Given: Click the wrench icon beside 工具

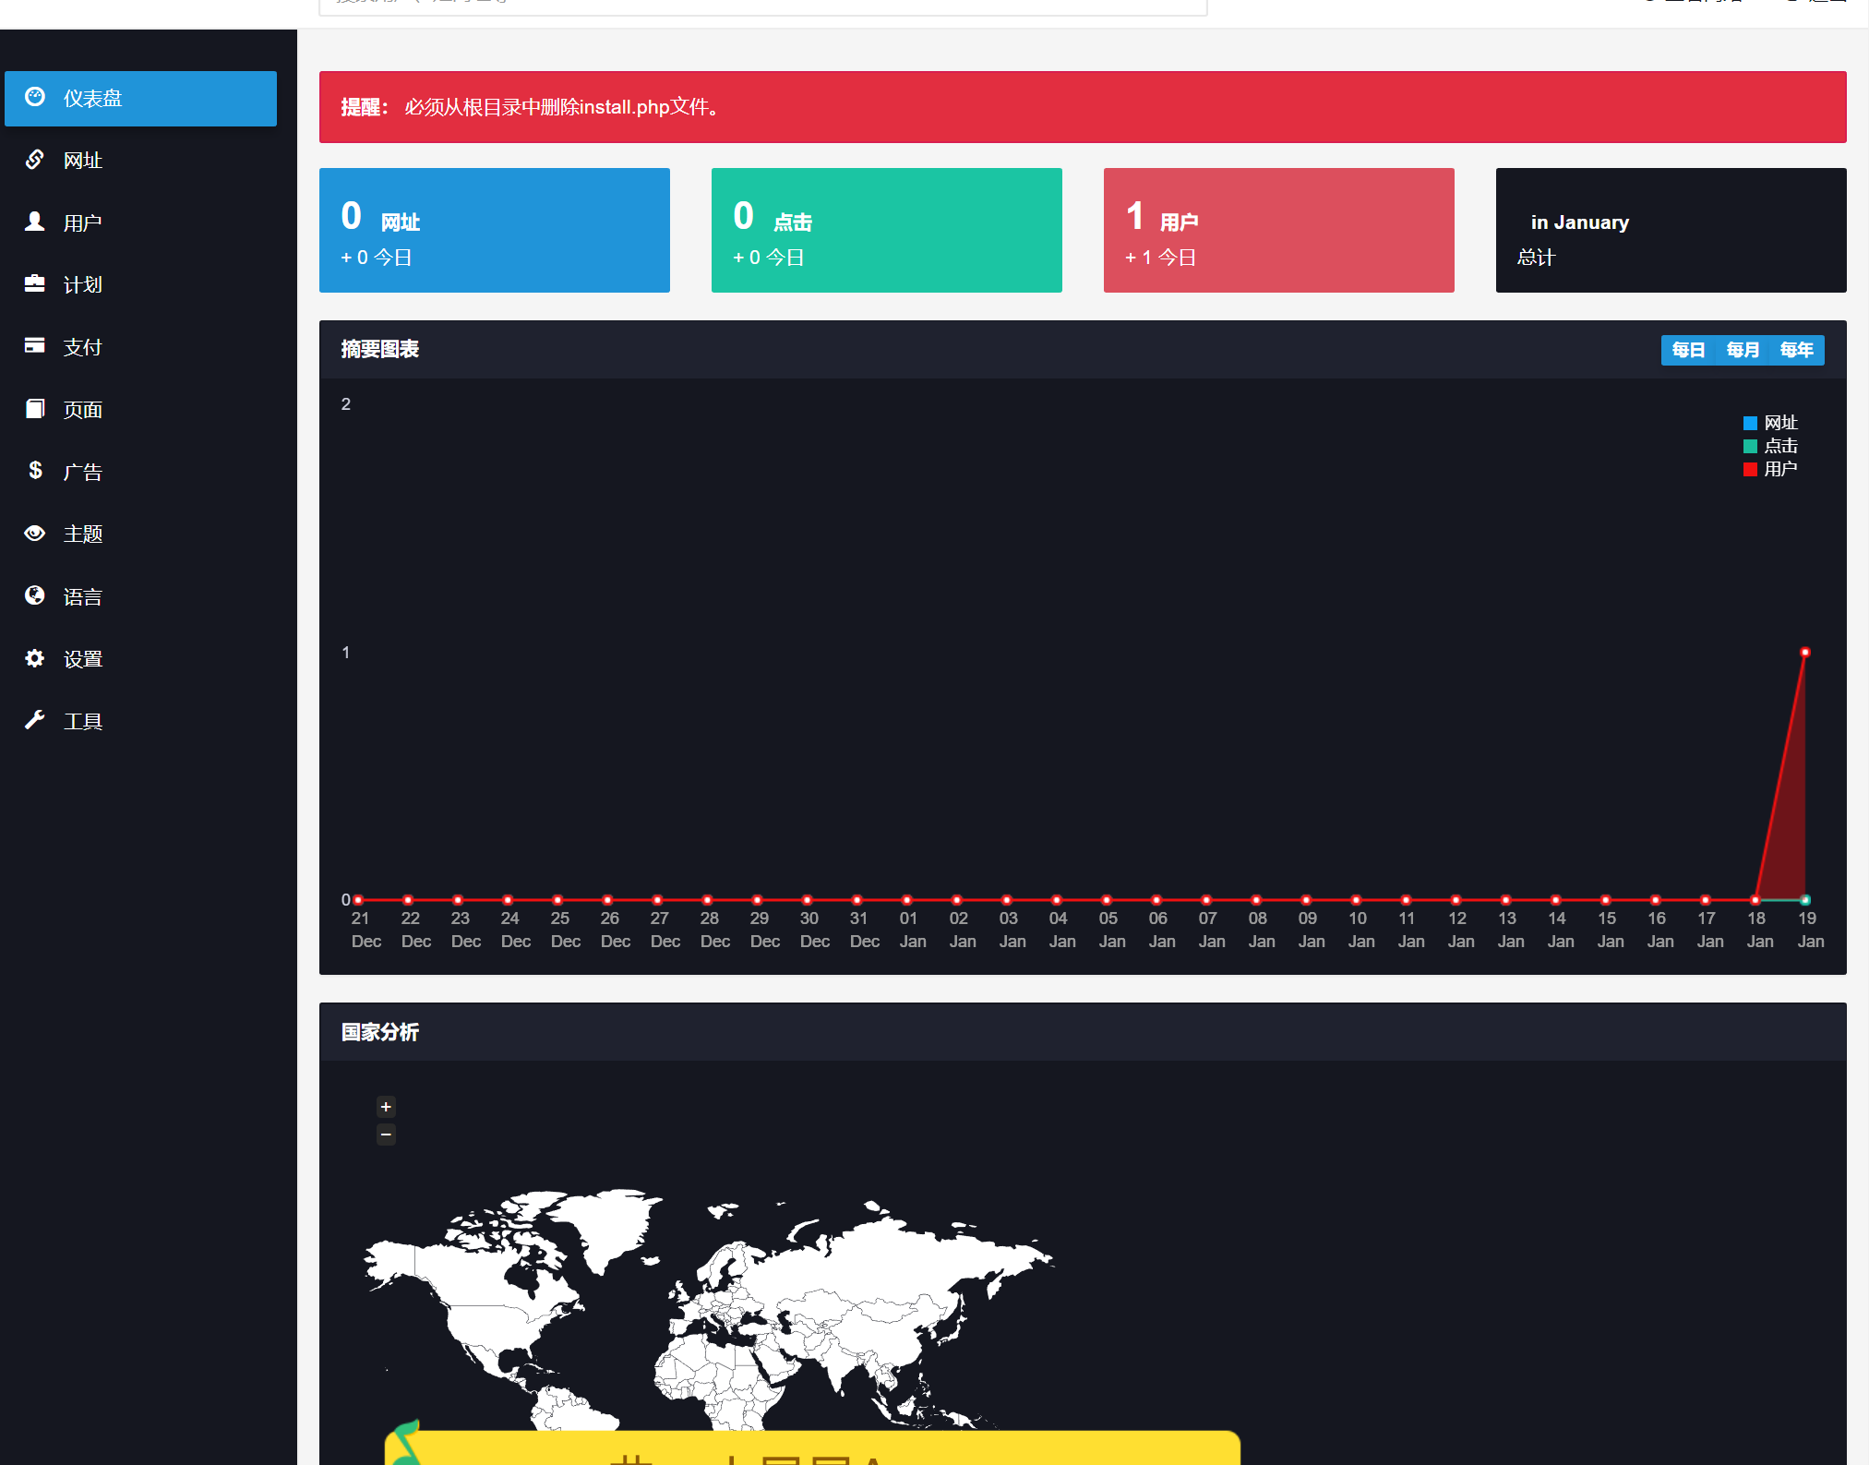Looking at the screenshot, I should [x=35, y=720].
